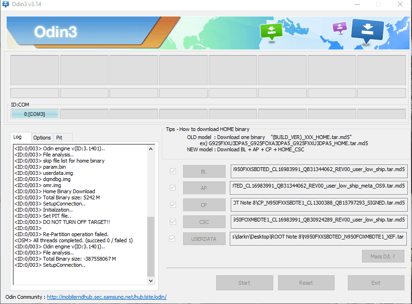Click the USERDATA button
Image resolution: width=412 pixels, height=304 pixels.
(x=204, y=239)
